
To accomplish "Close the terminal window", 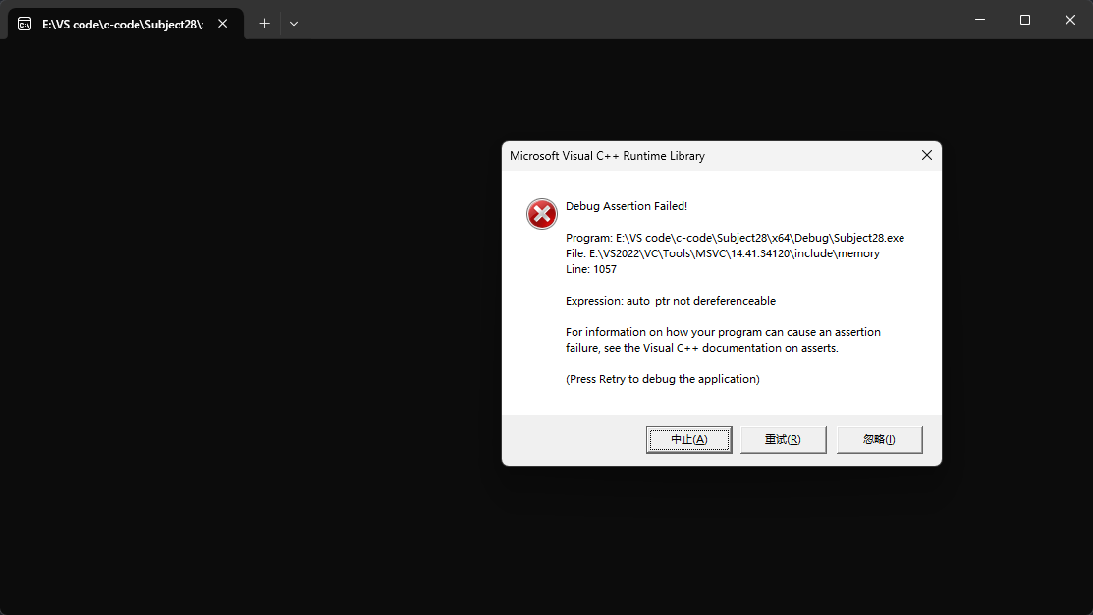I will coord(1070,20).
